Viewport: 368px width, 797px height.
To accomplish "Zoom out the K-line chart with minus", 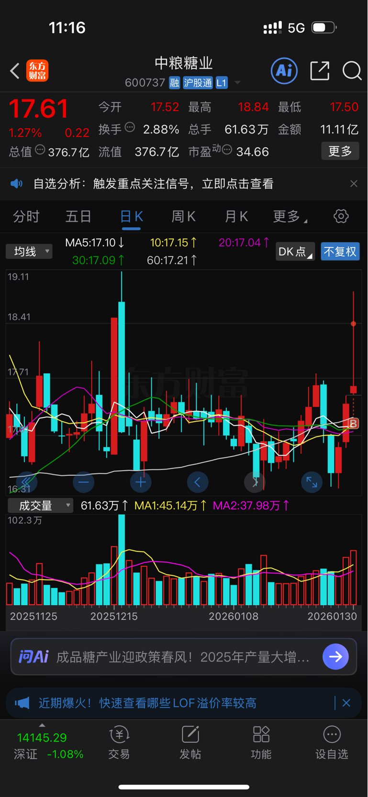I will coord(83,482).
